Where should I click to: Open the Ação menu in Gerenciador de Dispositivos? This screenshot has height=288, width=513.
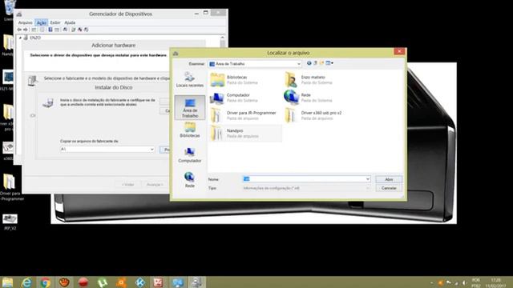(x=41, y=22)
